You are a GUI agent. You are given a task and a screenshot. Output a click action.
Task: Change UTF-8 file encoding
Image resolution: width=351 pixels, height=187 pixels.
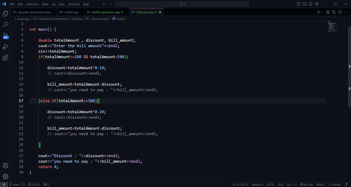point(270,184)
